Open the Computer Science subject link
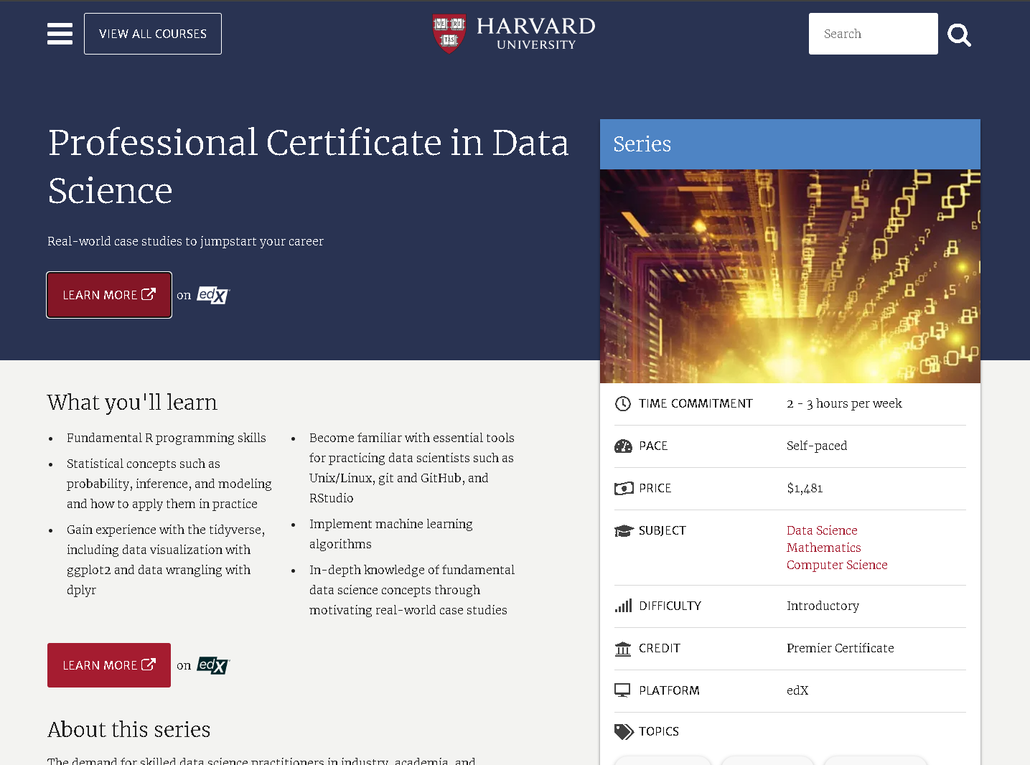The width and height of the screenshot is (1030, 765). (837, 565)
